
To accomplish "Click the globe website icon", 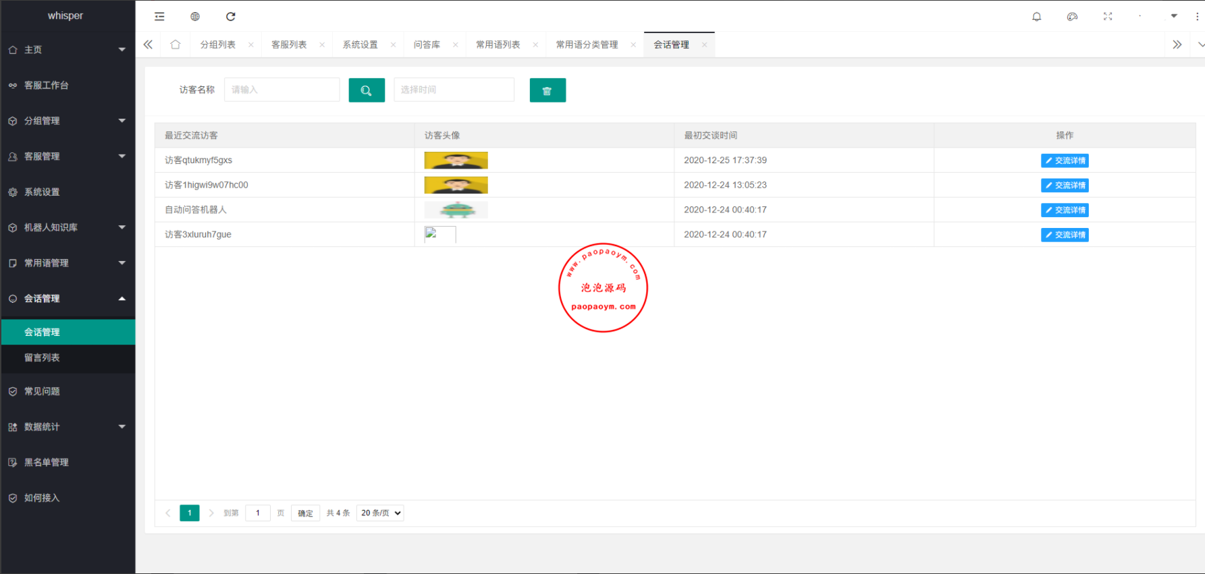I will point(195,16).
